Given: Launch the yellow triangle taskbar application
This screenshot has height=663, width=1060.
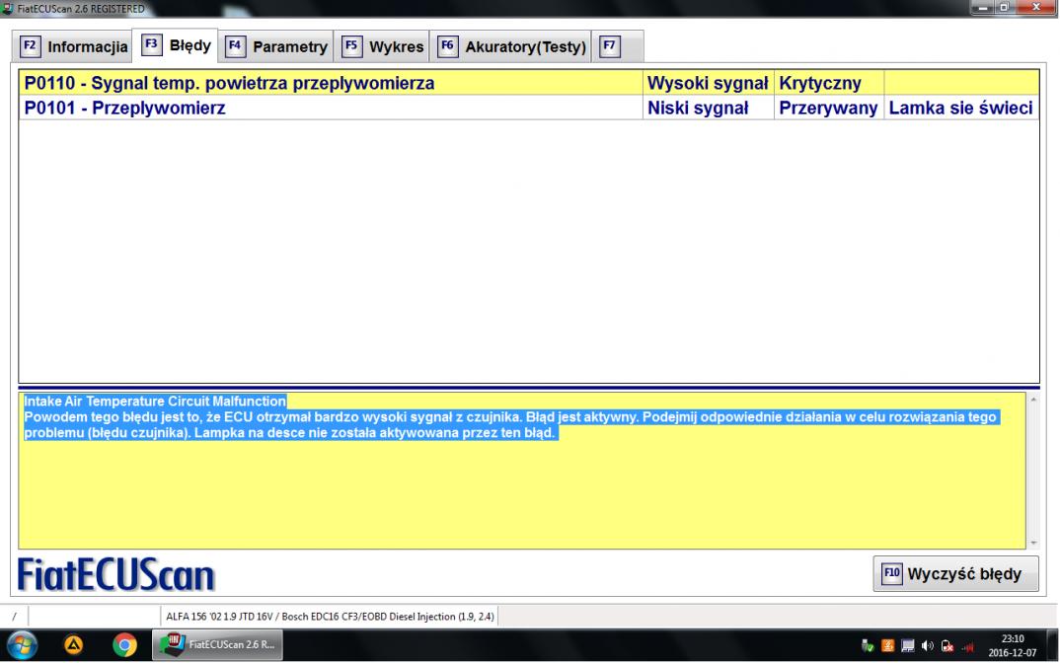Looking at the screenshot, I should point(74,645).
